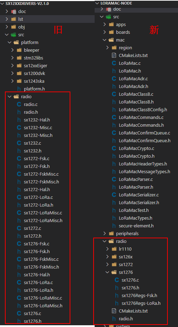
Task: Click the sx1272 folder icon in right tree
Action: [x=114, y=264]
